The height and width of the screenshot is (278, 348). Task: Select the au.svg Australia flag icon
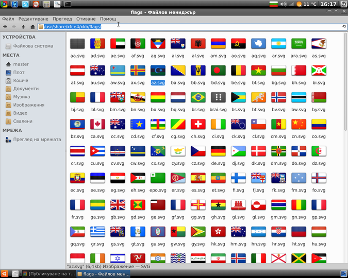97,71
